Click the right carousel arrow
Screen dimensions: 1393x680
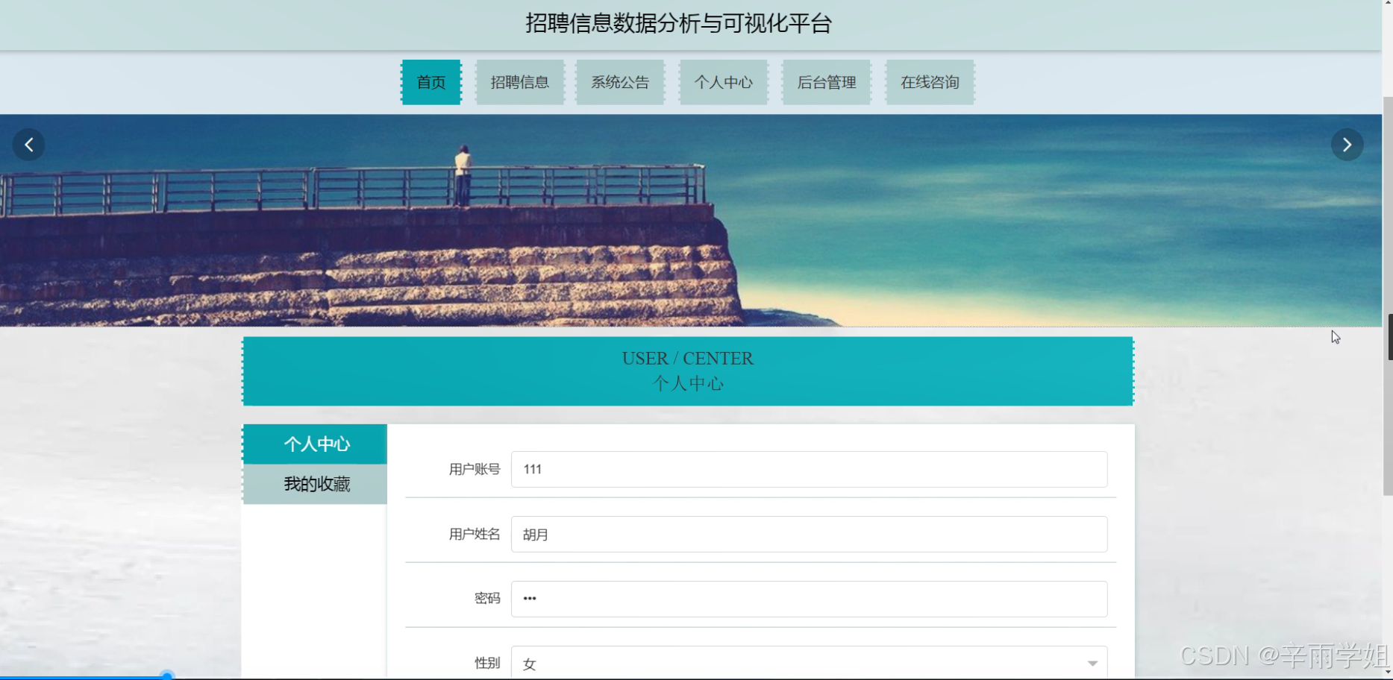pos(1347,145)
